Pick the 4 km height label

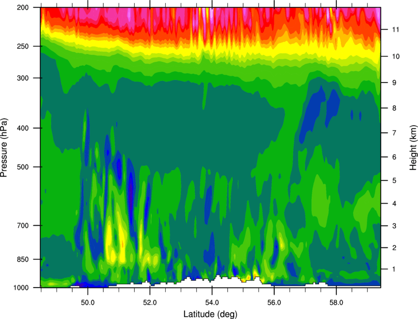click(x=394, y=204)
